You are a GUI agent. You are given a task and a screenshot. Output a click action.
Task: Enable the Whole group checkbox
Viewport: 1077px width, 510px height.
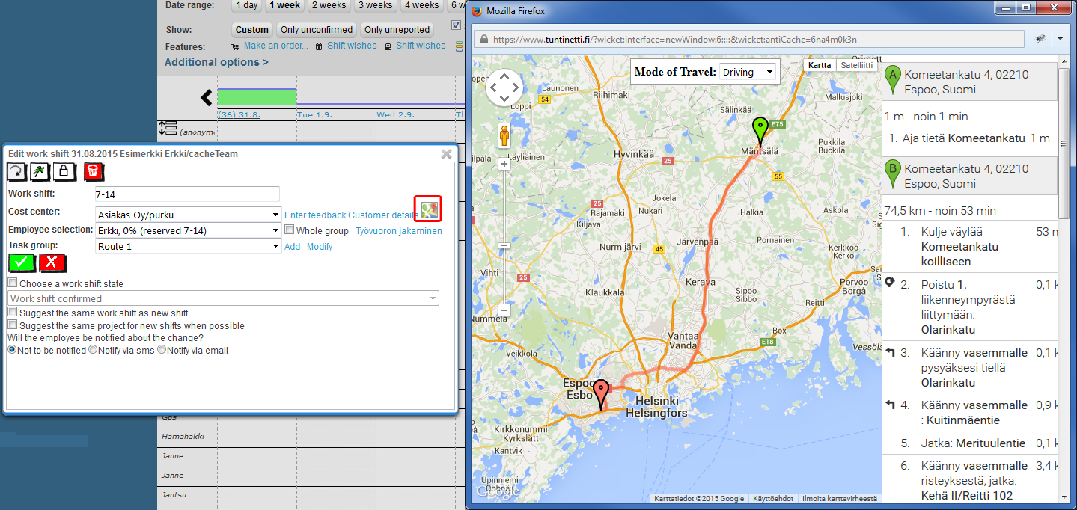coord(289,230)
